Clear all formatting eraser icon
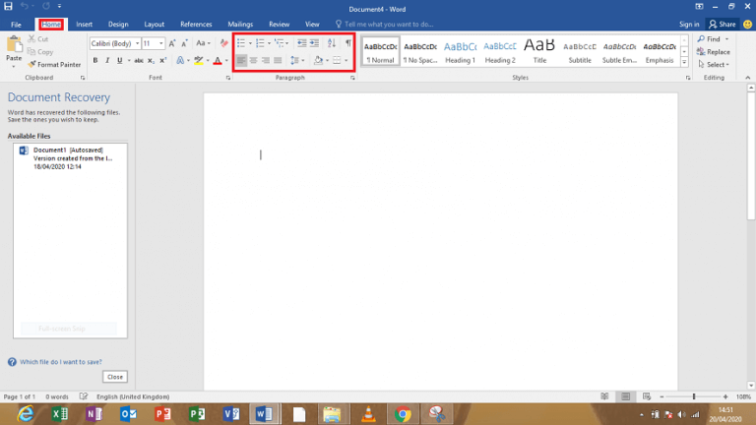This screenshot has width=756, height=425. (x=223, y=43)
